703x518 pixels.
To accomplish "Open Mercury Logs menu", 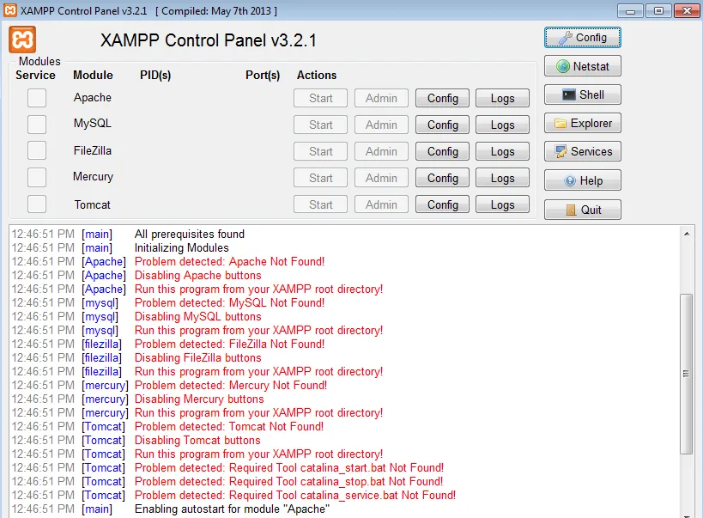I will click(503, 178).
